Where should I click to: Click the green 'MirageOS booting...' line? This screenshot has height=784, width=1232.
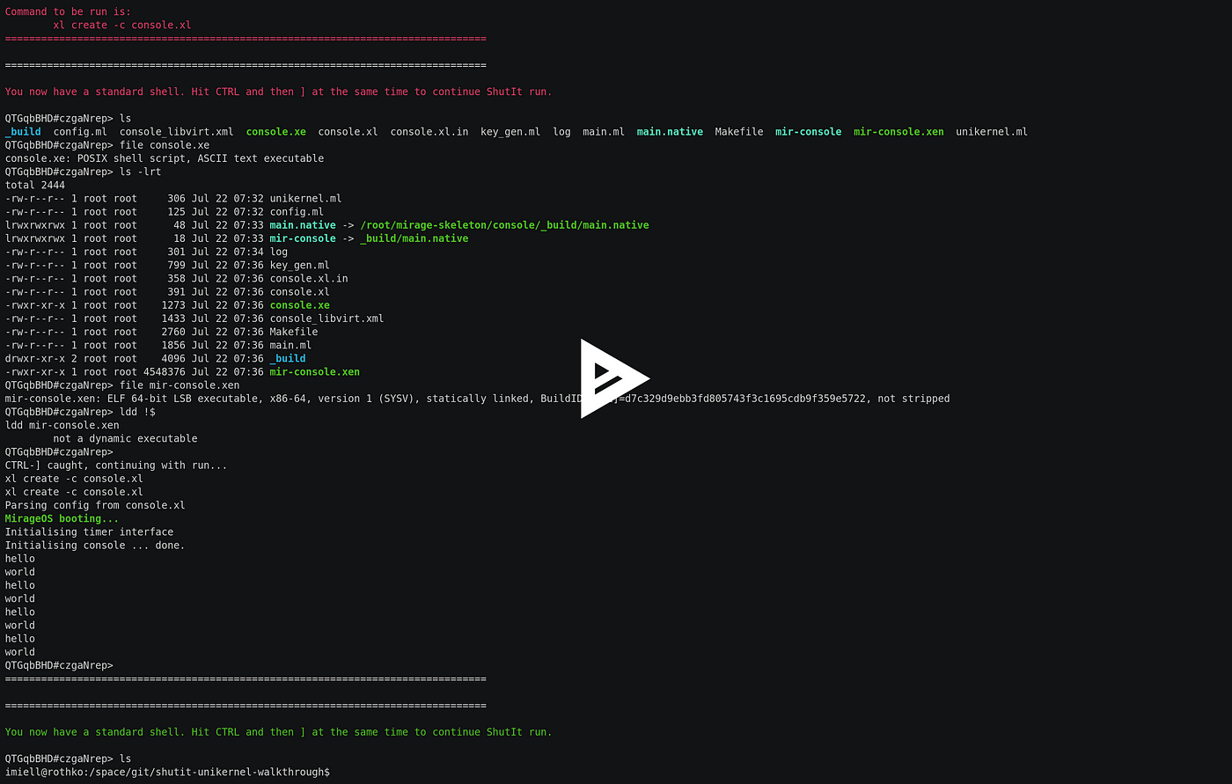click(x=62, y=518)
